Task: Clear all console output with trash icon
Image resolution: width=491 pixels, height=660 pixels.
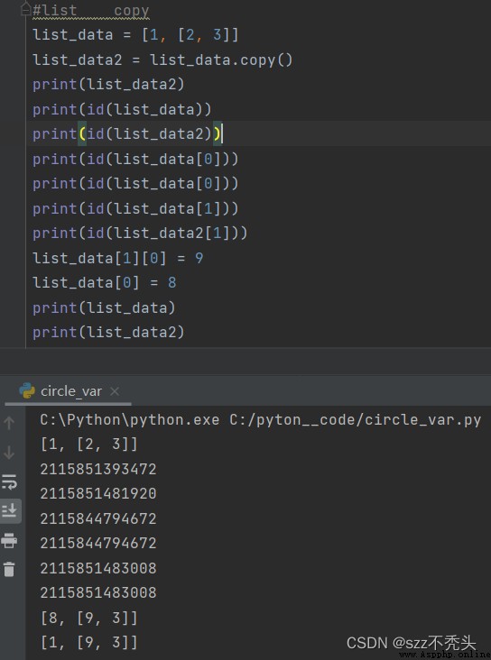Action: [9, 569]
